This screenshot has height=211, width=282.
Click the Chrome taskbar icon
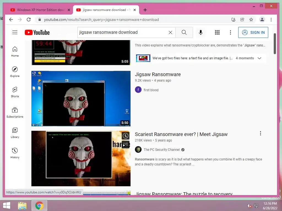click(39, 206)
